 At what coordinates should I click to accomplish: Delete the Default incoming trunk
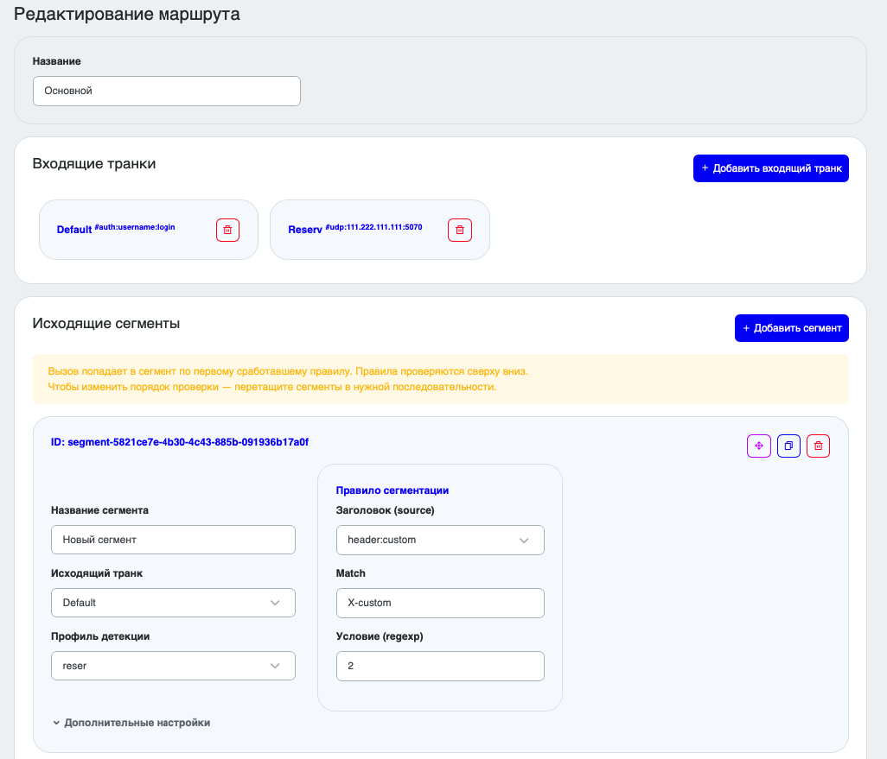(227, 230)
